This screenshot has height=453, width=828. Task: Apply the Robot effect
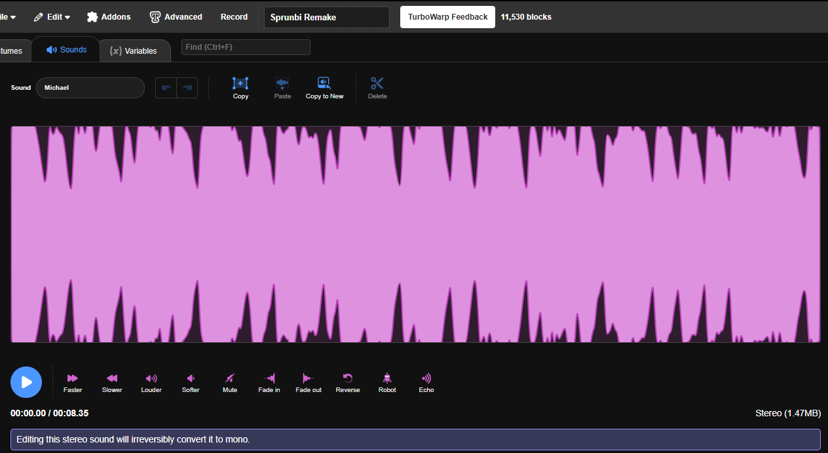[x=387, y=378]
